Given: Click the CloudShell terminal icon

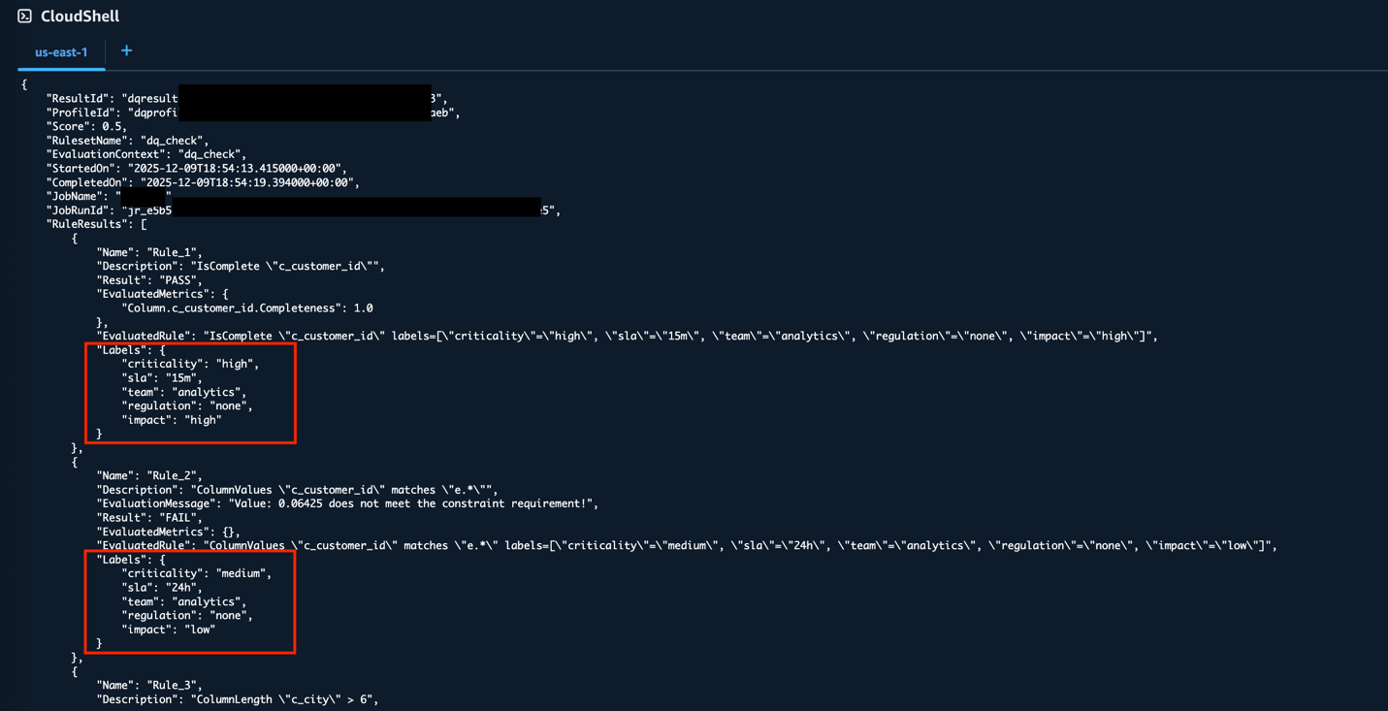Looking at the screenshot, I should tap(24, 16).
